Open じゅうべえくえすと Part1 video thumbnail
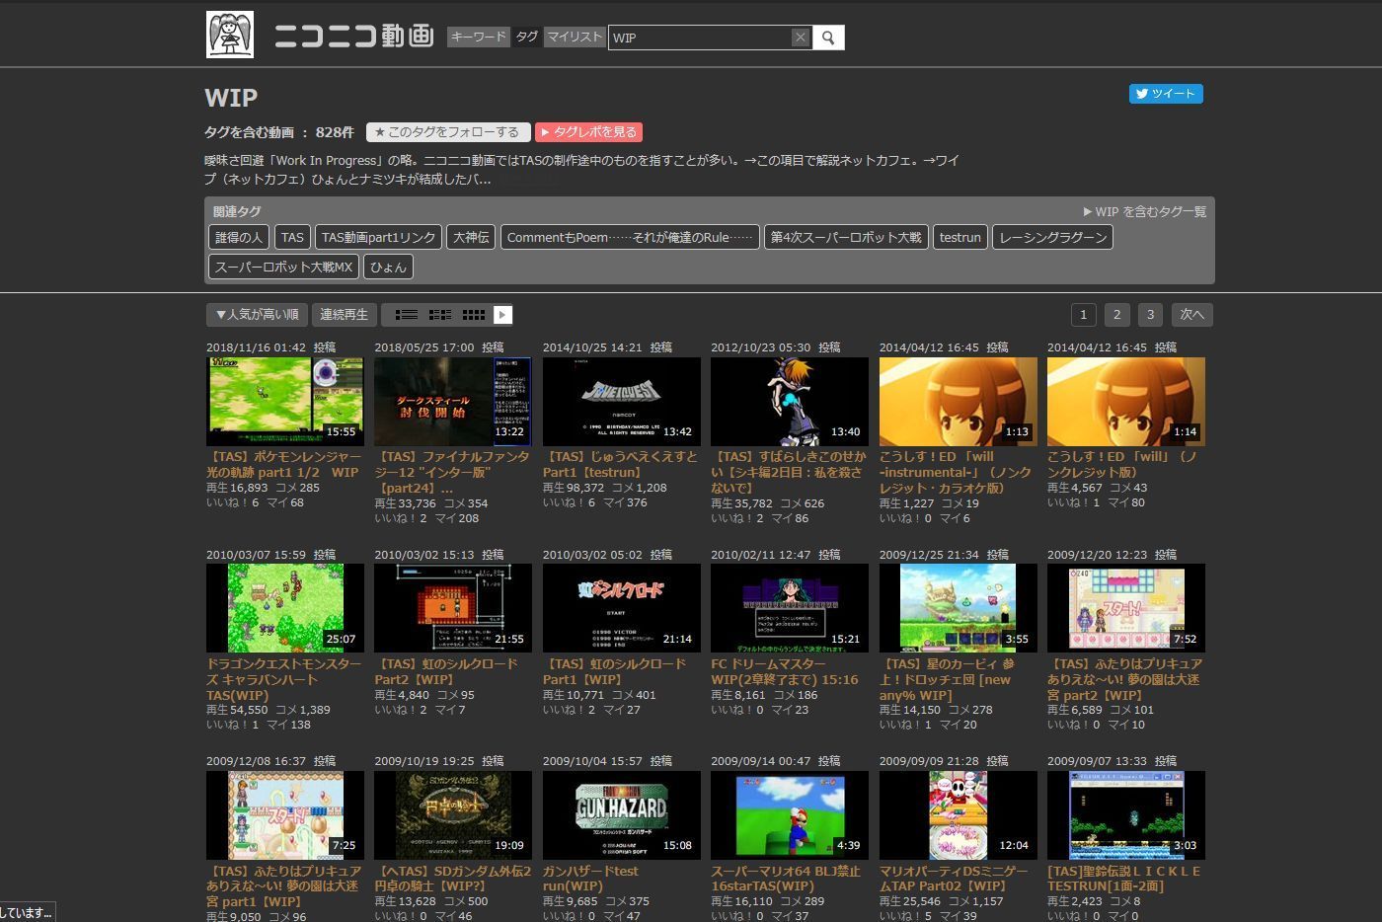 pyautogui.click(x=622, y=402)
